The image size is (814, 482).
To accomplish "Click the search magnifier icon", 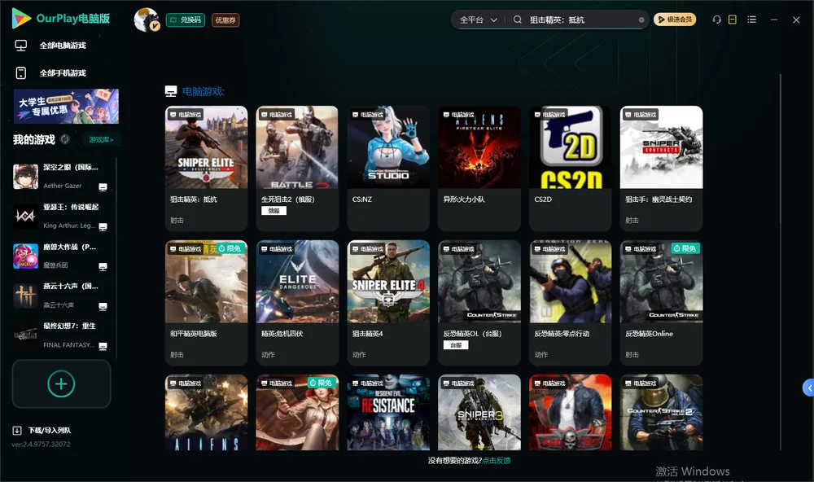I will [x=518, y=20].
